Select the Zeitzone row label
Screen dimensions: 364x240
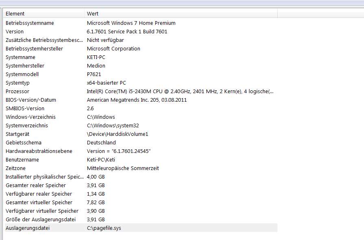[15, 168]
